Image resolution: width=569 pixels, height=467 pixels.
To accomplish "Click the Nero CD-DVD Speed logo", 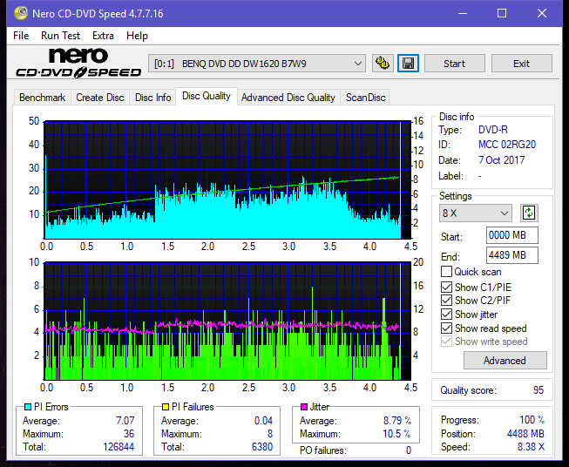I will pyautogui.click(x=78, y=63).
